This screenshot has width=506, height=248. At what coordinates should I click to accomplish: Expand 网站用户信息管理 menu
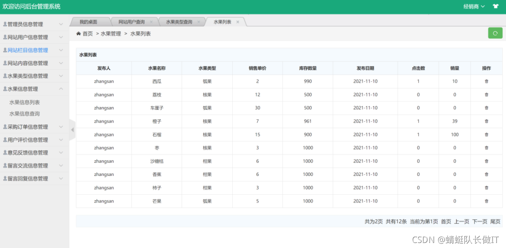pos(35,37)
